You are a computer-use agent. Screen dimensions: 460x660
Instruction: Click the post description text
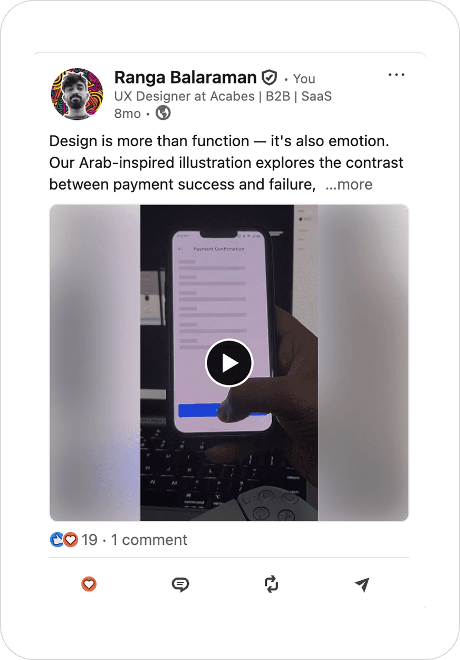226,163
